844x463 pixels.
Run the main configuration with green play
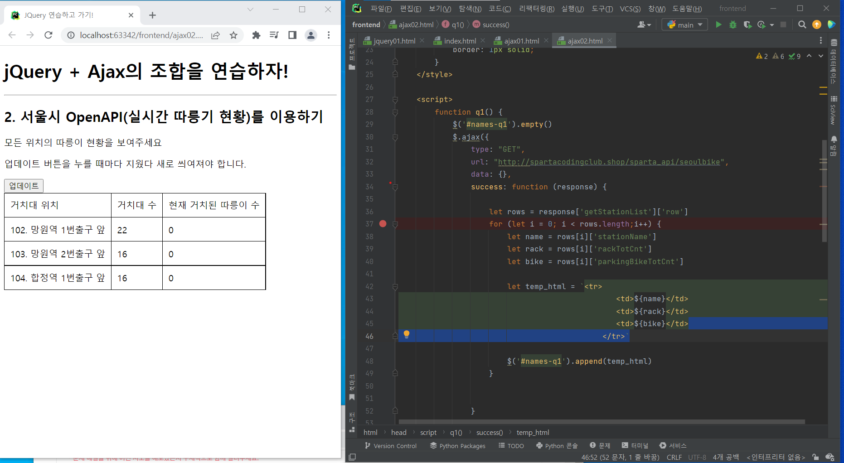(x=718, y=24)
